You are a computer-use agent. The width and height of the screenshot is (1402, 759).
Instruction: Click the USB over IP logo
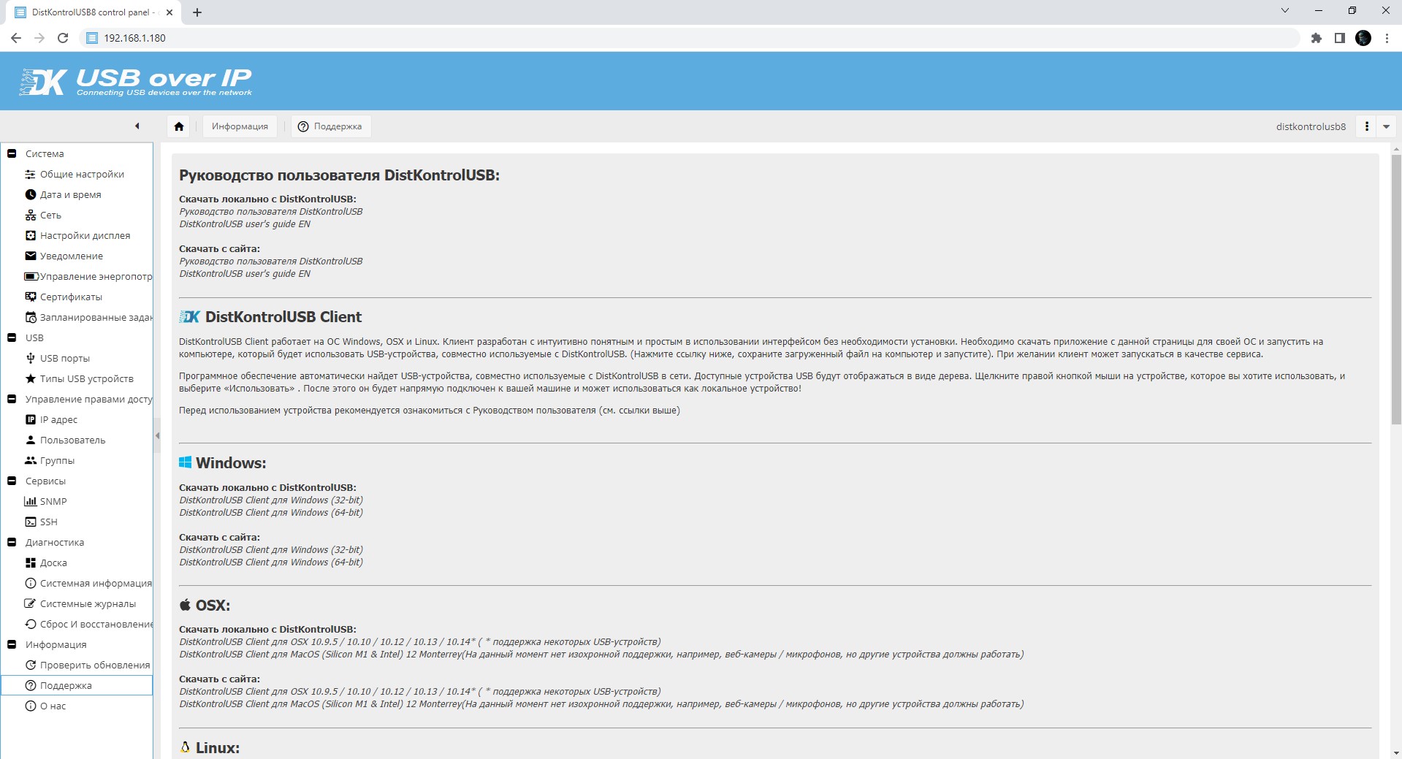click(136, 82)
